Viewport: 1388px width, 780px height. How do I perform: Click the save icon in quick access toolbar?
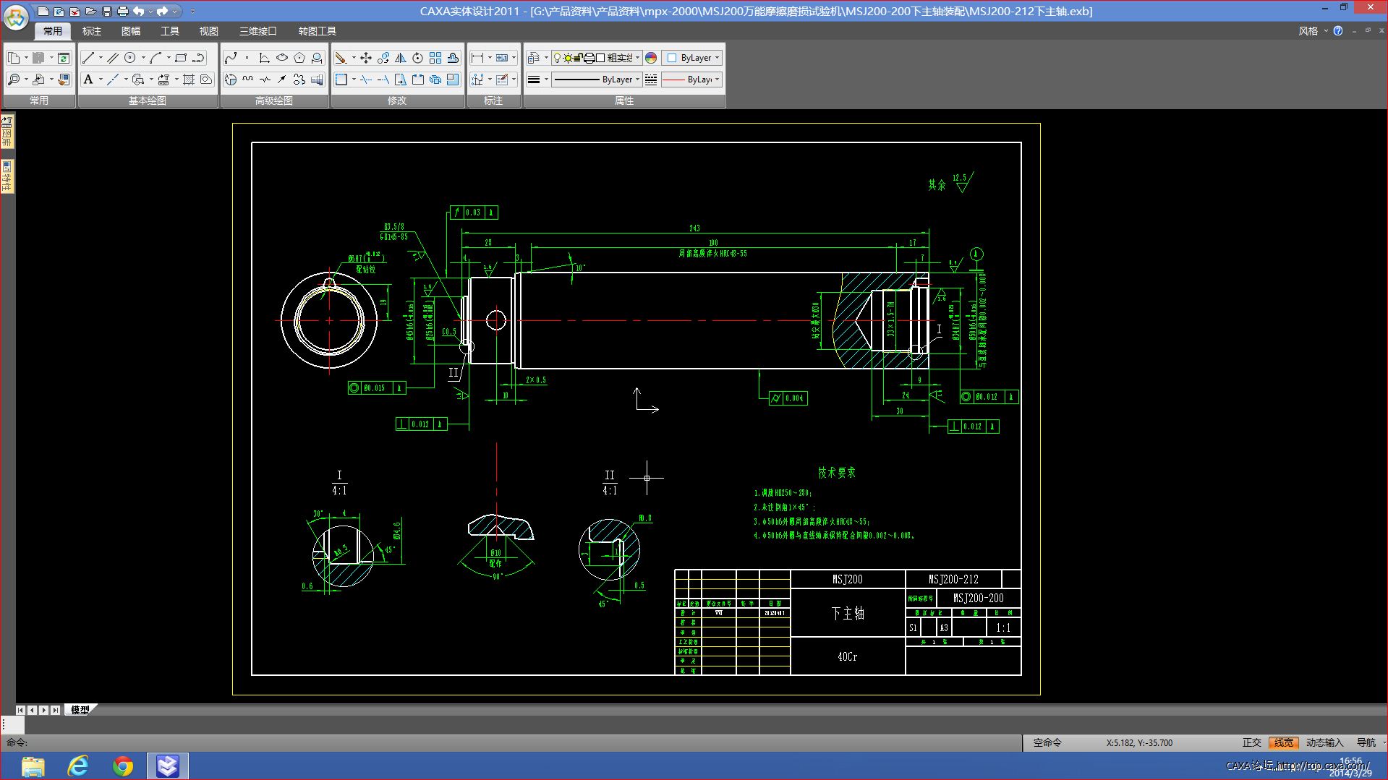coord(107,12)
